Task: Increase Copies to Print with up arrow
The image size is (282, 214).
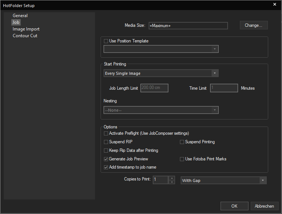Action: tap(172, 178)
